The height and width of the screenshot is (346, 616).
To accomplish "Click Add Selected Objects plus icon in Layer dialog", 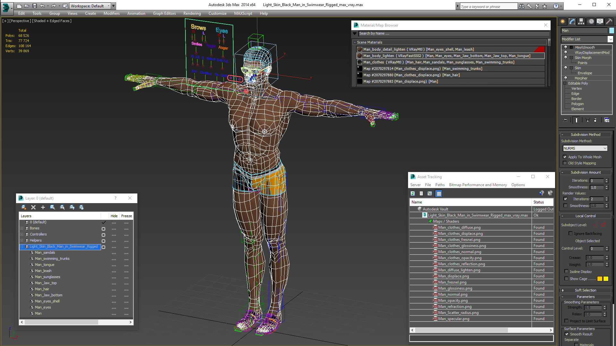I will (43, 207).
